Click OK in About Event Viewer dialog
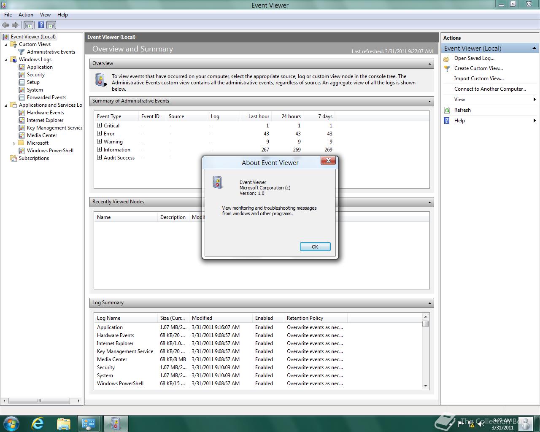The height and width of the screenshot is (432, 540). click(315, 247)
